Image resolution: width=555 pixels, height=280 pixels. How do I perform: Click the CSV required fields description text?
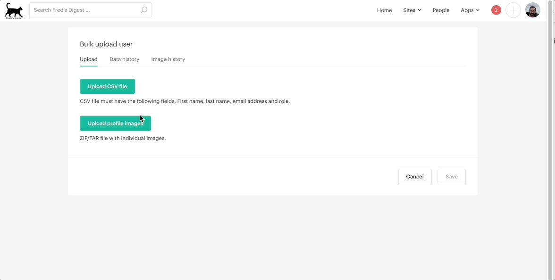pos(185,101)
